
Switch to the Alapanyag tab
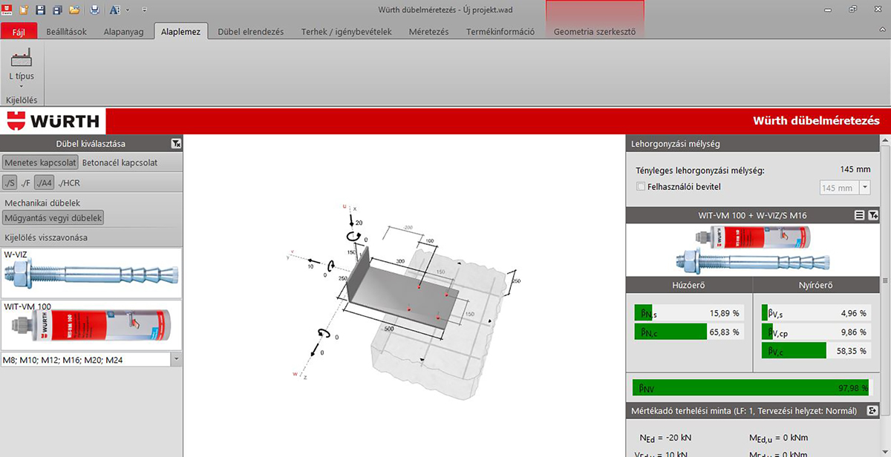coord(123,32)
